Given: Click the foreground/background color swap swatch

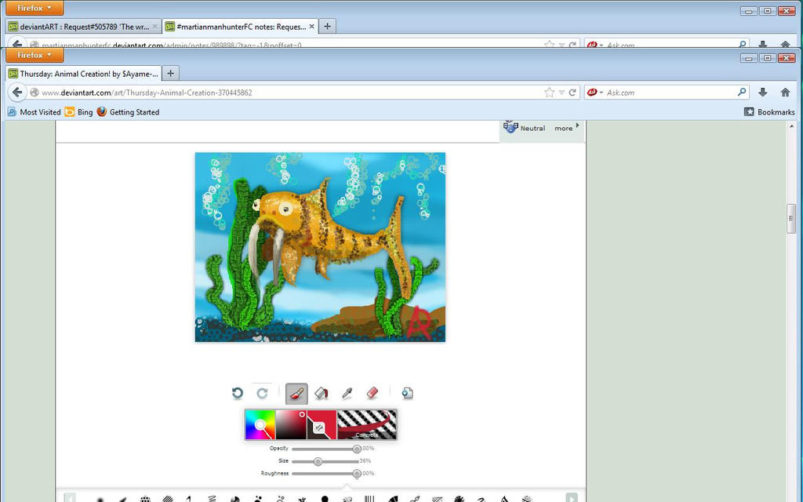Looking at the screenshot, I should coord(322,424).
